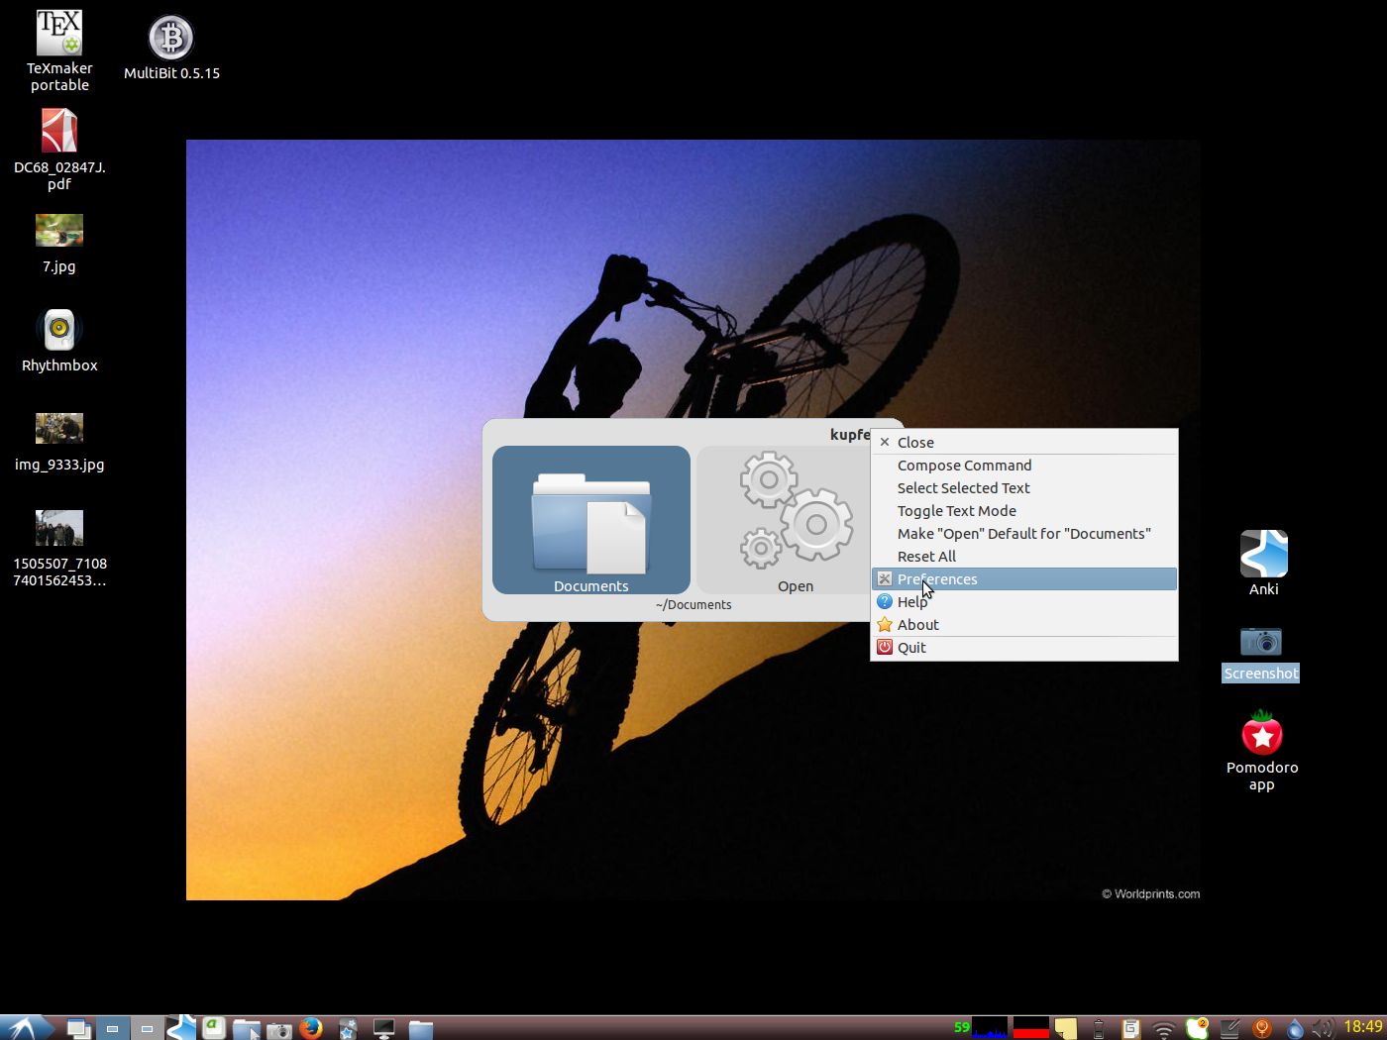Viewport: 1387px width, 1040px height.
Task: Choose Select Selected Text entry
Action: pos(1024,488)
